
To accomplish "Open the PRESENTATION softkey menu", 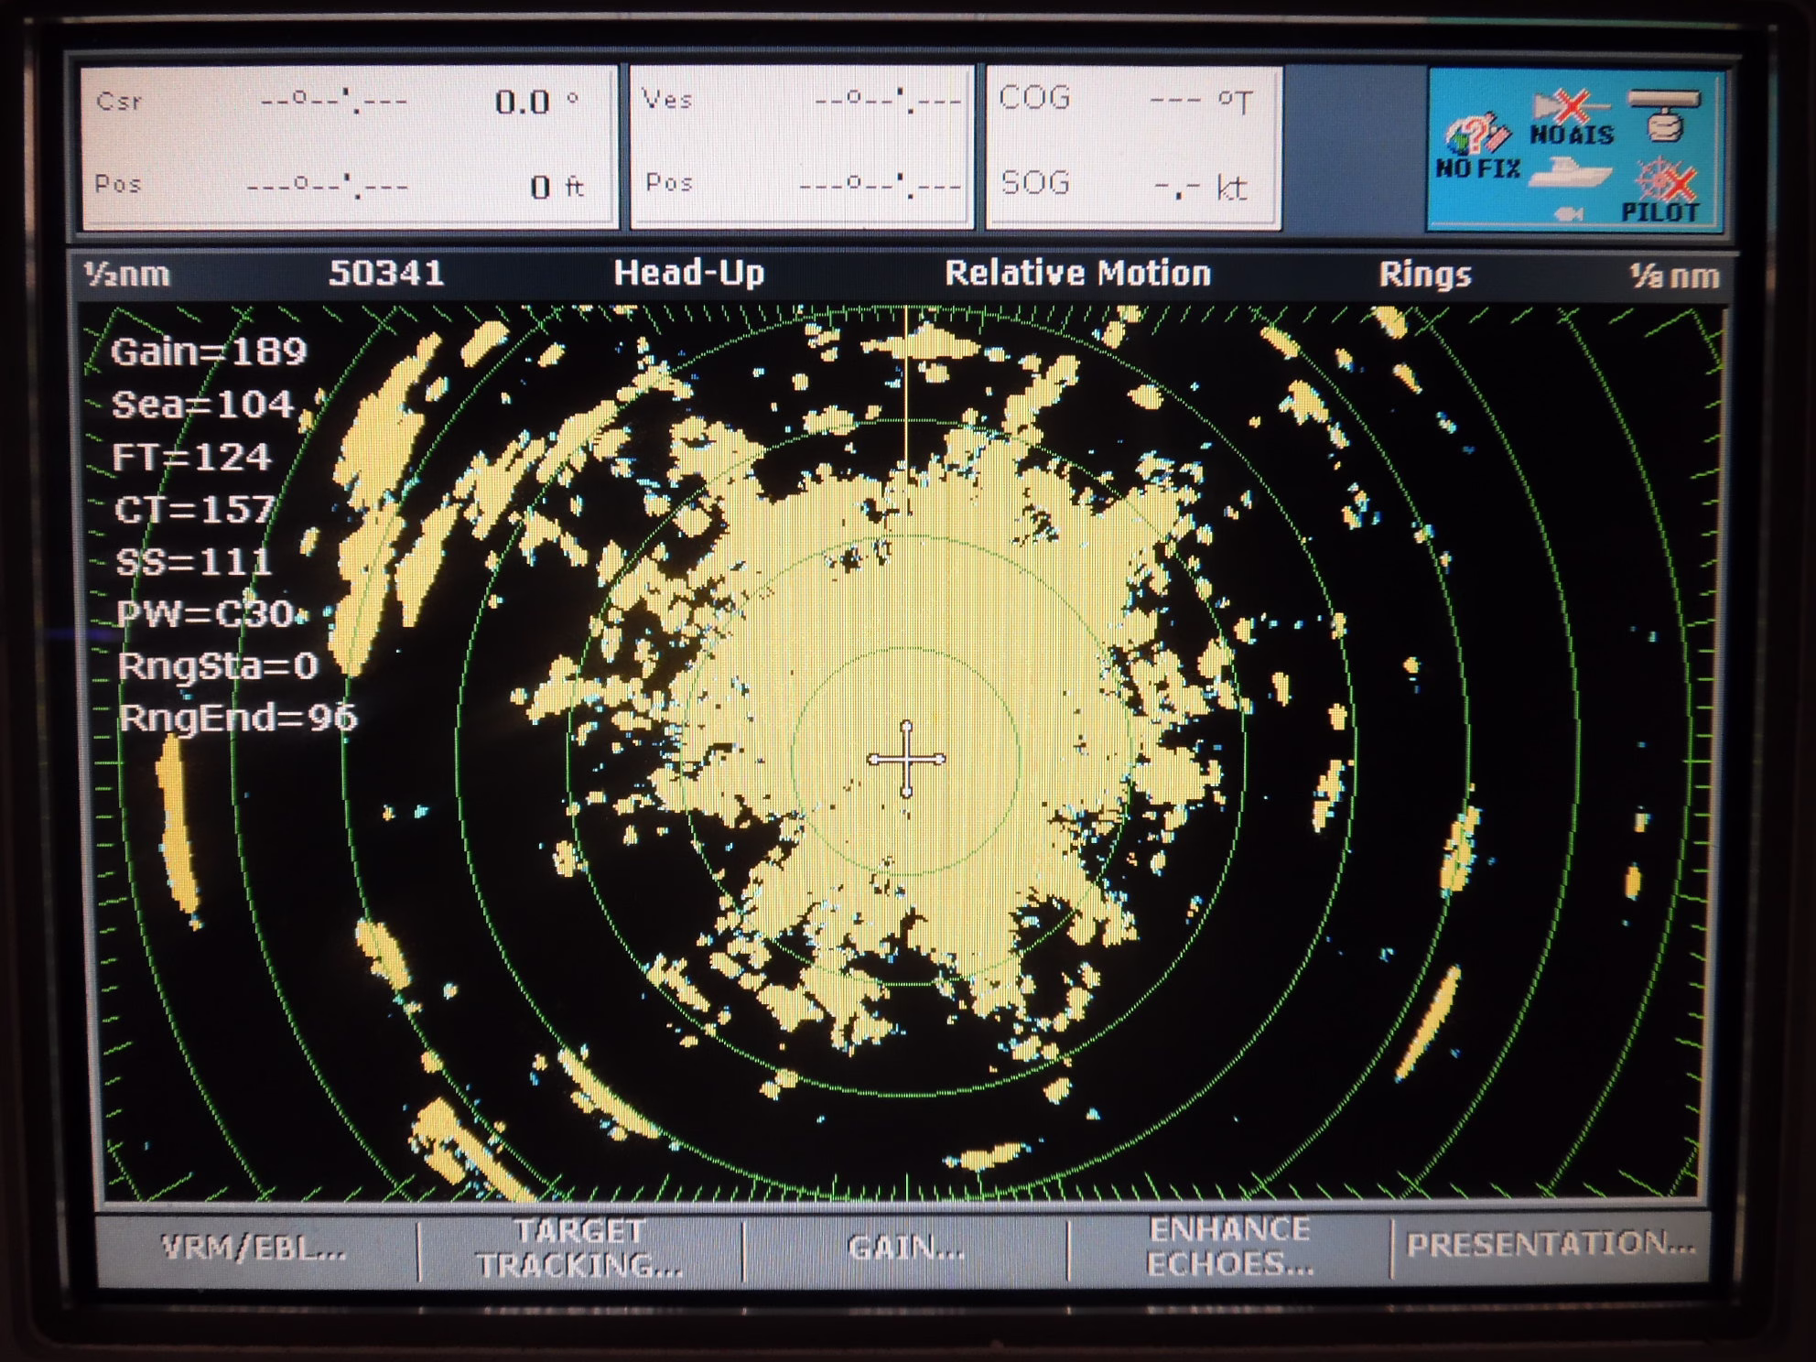I will pos(1551,1244).
